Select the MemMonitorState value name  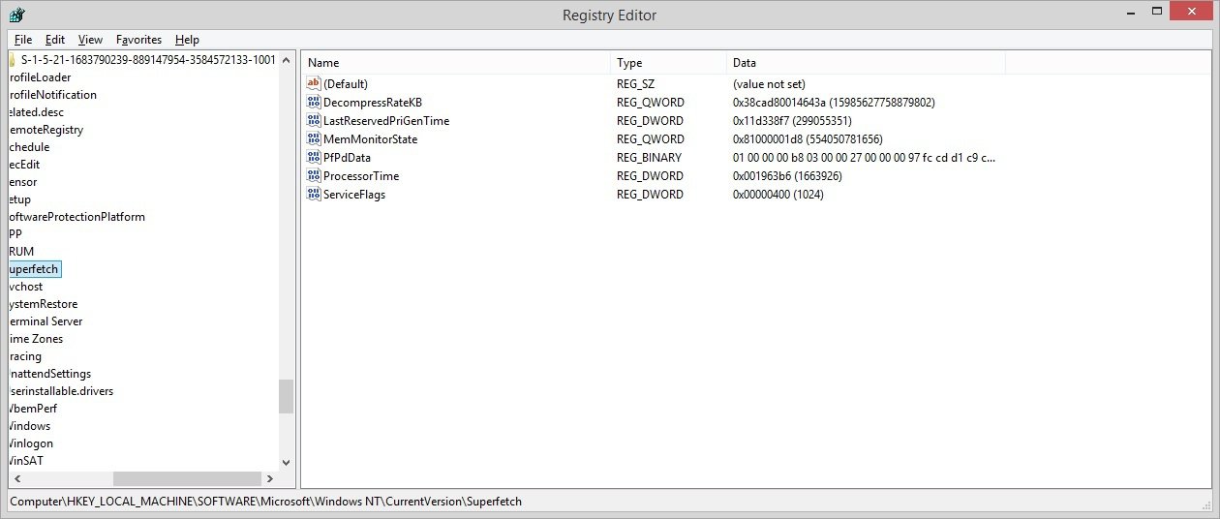(x=371, y=139)
